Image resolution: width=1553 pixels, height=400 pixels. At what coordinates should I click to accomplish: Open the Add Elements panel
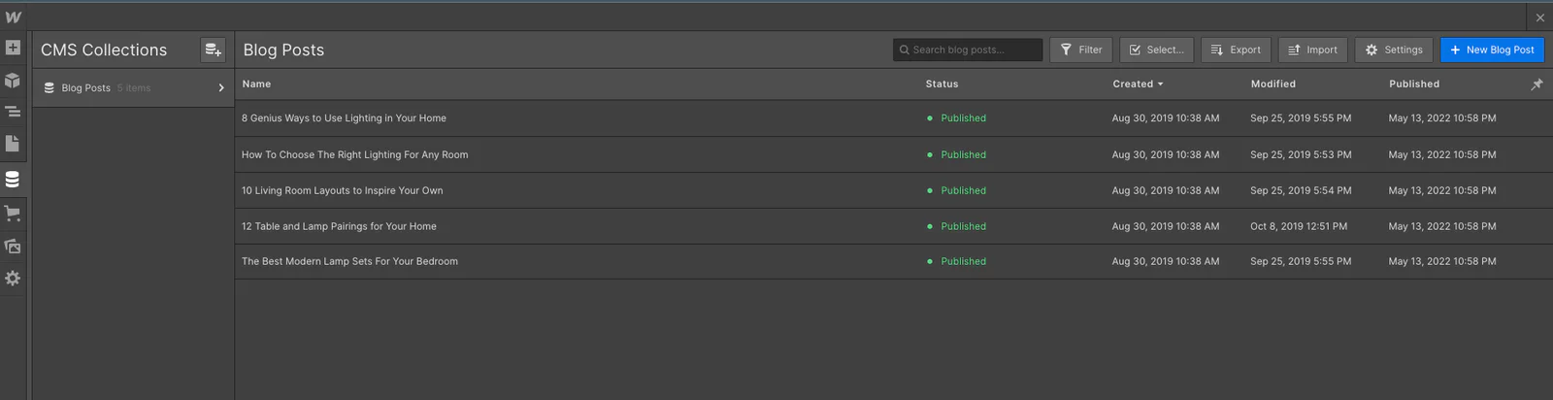pos(13,48)
